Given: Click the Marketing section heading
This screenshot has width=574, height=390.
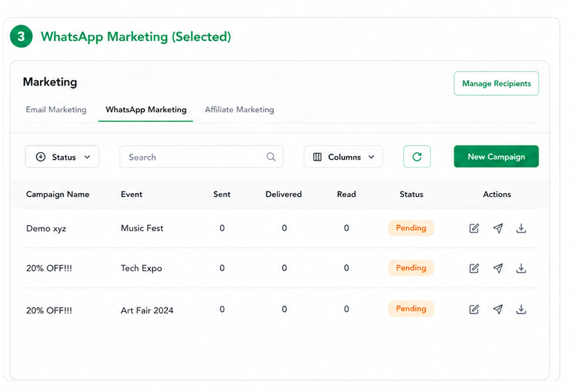Looking at the screenshot, I should [x=50, y=82].
